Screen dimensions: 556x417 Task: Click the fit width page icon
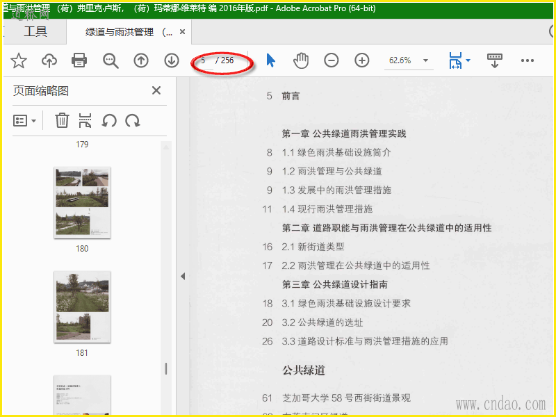[x=455, y=60]
